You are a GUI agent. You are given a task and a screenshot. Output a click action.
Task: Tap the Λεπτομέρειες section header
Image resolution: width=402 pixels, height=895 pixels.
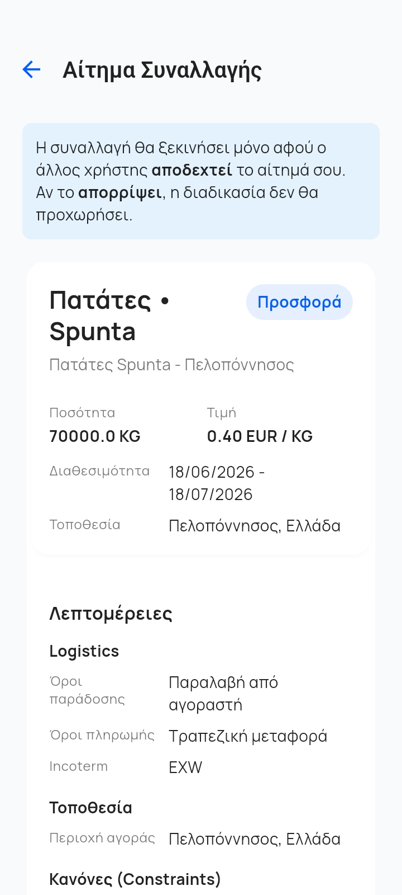tap(111, 614)
